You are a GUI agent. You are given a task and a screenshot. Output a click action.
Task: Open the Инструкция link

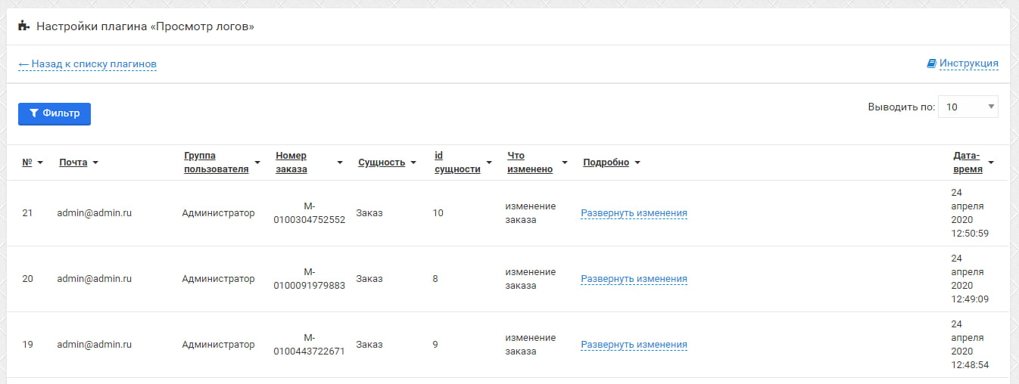(x=968, y=63)
